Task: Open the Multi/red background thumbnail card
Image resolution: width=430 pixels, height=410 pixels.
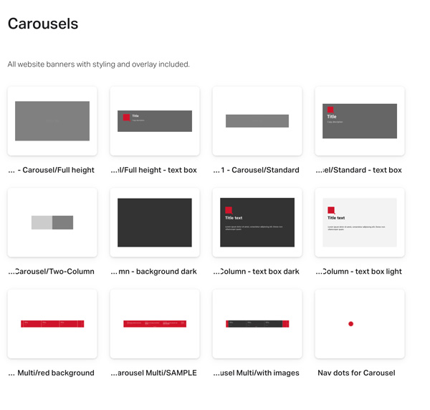Action: (52, 324)
